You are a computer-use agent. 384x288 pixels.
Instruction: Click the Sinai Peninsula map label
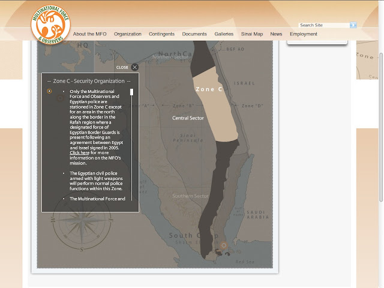pos(188,138)
